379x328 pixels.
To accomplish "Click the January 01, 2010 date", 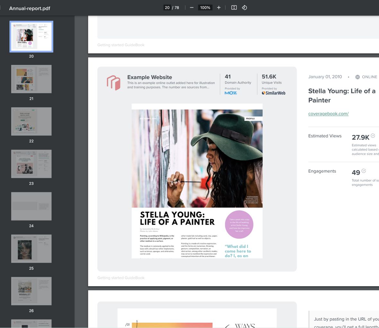I will coord(325,77).
